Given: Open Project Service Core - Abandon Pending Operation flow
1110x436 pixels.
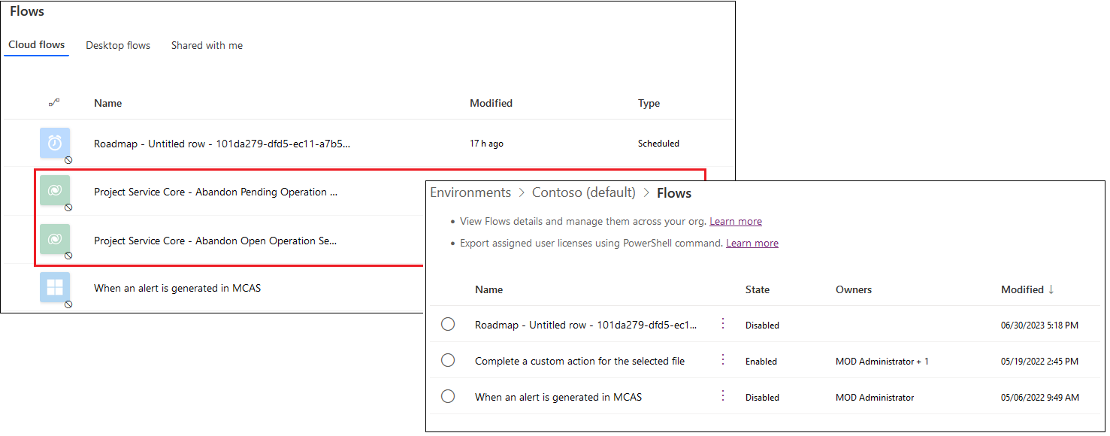Looking at the screenshot, I should coord(216,192).
